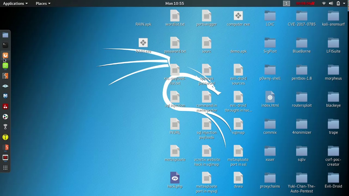Launch the blue M shield app in the dock
The height and width of the screenshot is (196, 349).
[x=5, y=96]
